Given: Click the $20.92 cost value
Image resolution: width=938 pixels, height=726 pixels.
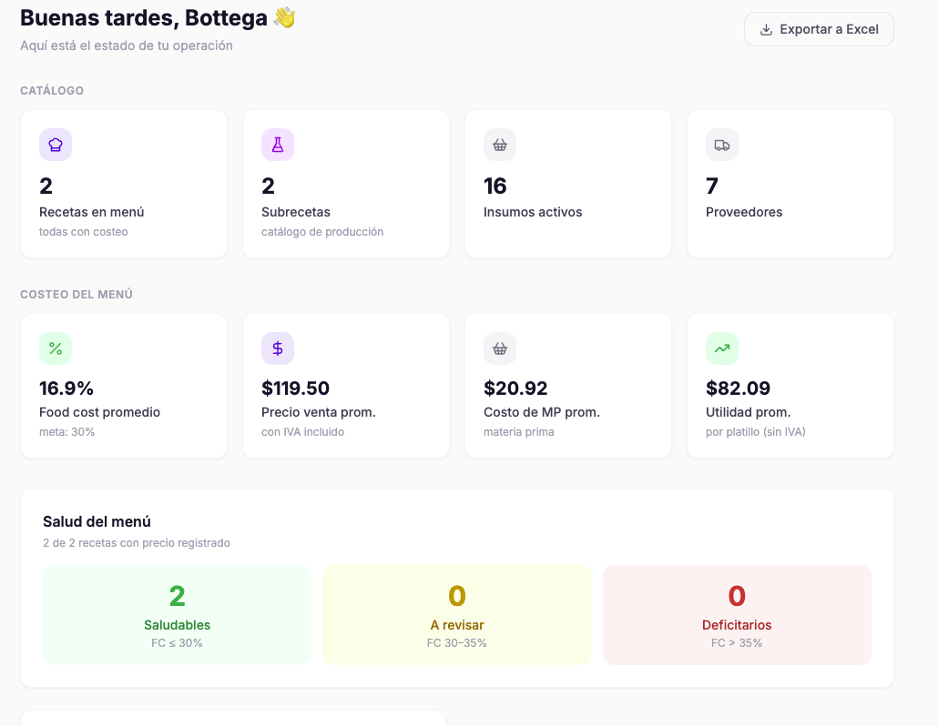Looking at the screenshot, I should (x=515, y=388).
